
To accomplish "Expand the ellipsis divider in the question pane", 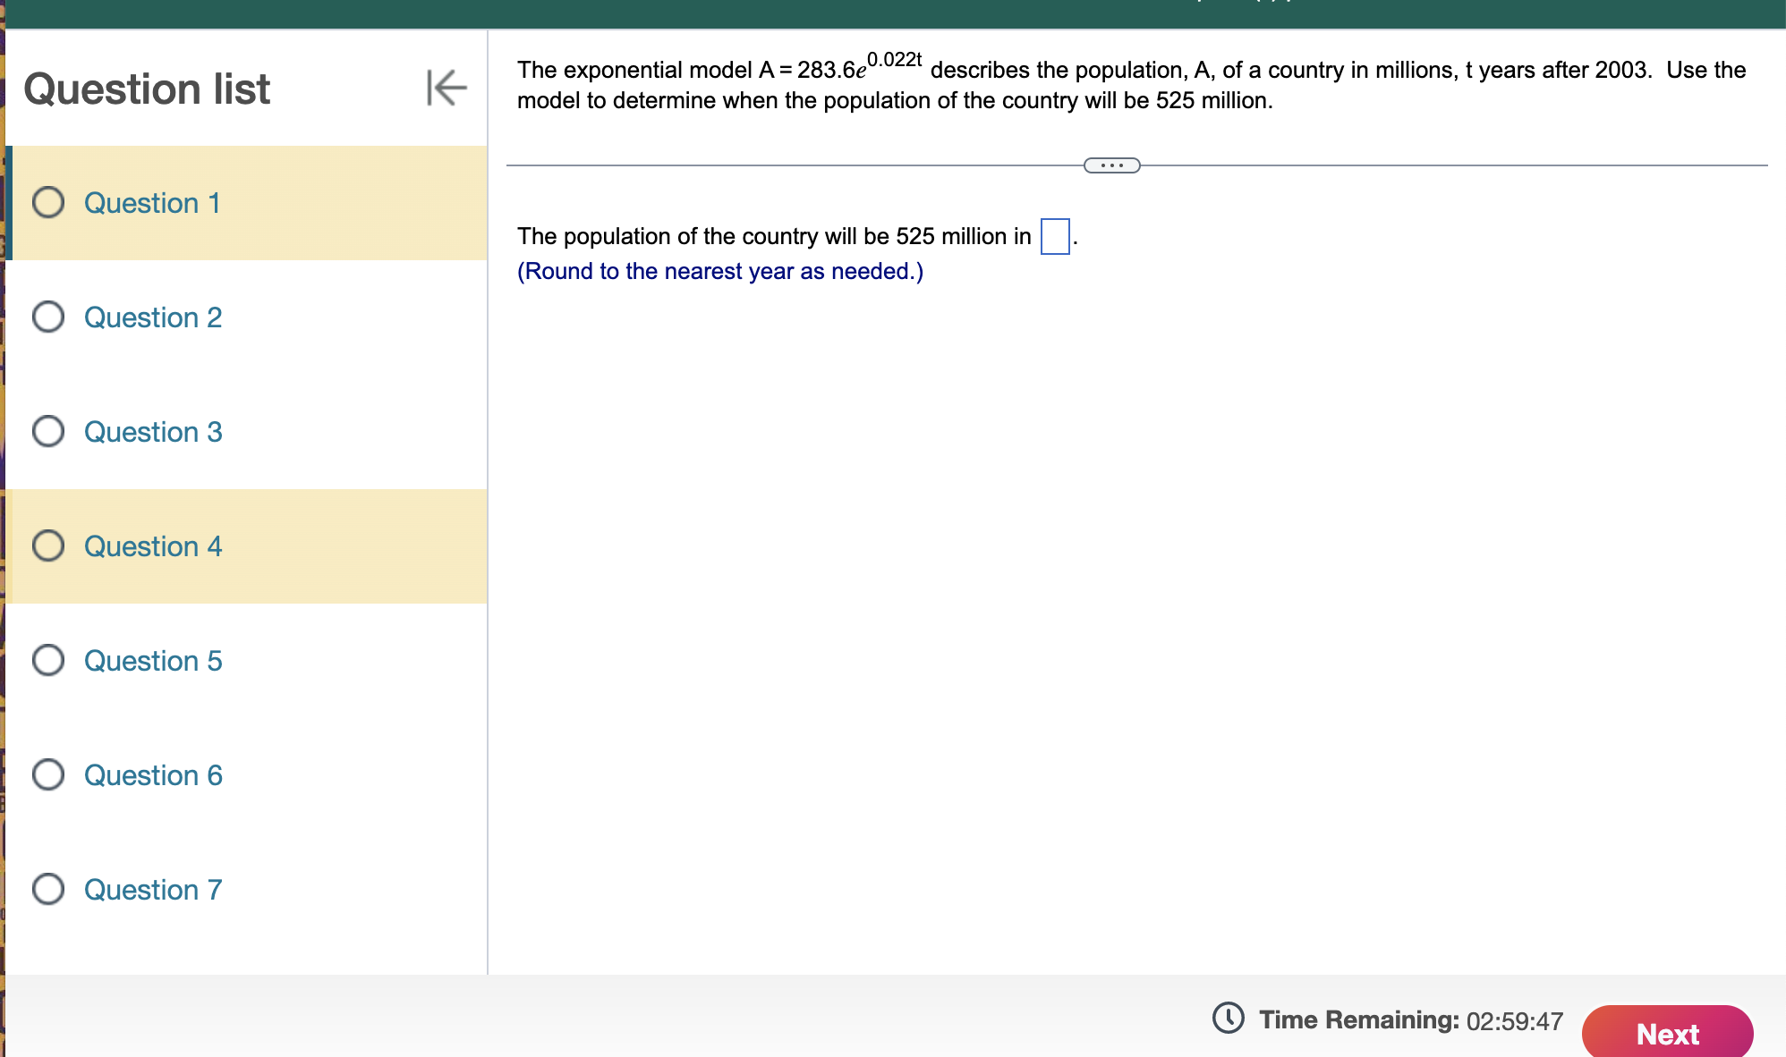I will click(x=1112, y=165).
